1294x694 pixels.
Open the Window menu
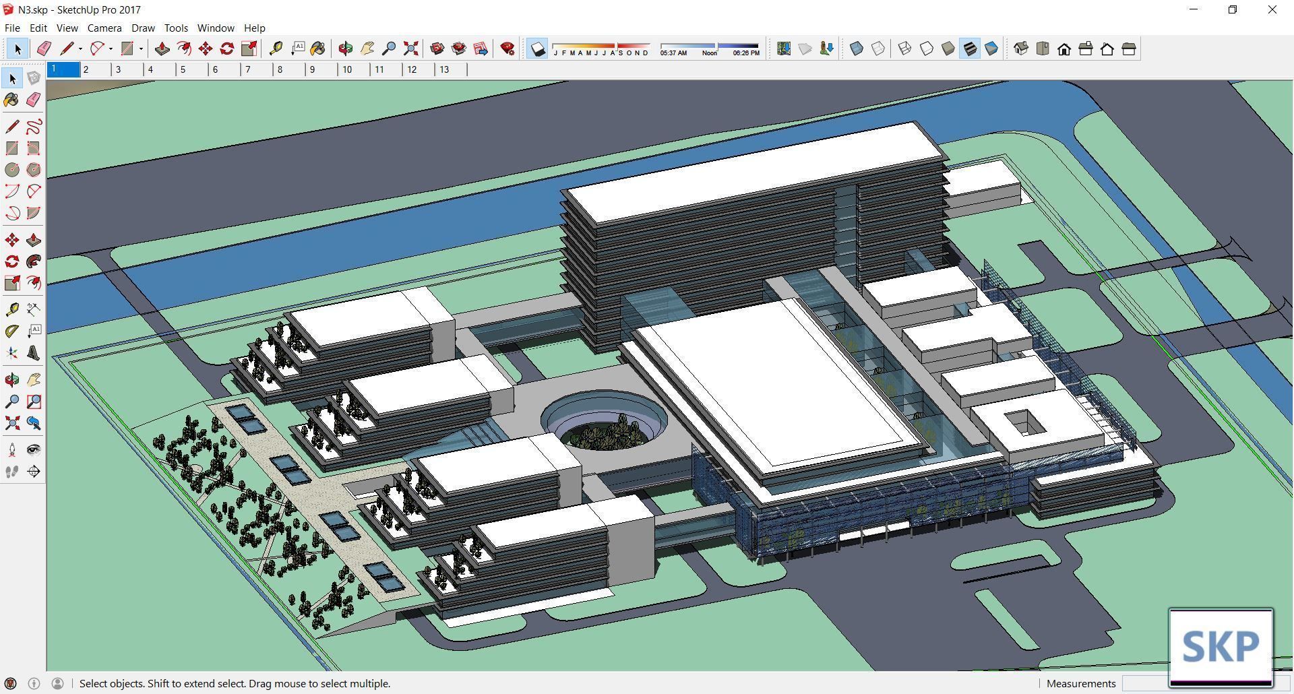click(x=216, y=28)
